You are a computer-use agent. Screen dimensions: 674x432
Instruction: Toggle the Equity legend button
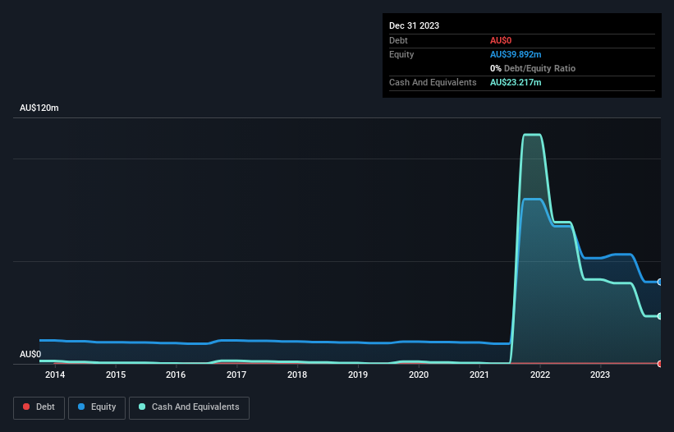pos(97,407)
